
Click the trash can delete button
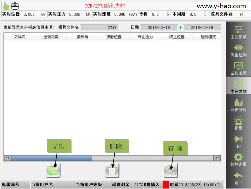(112, 170)
